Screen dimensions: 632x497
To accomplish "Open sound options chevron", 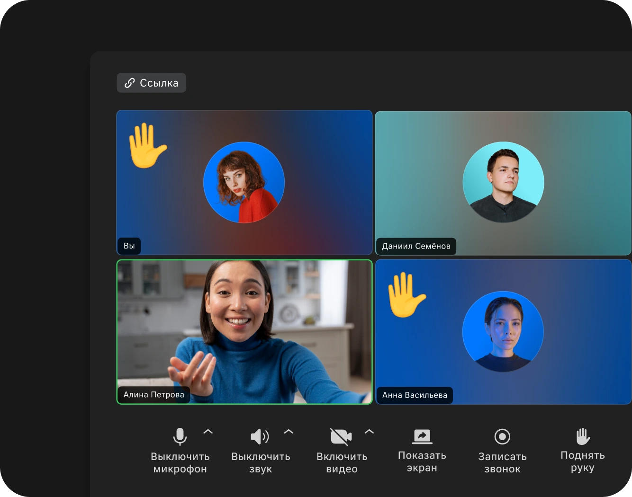I will 289,431.
